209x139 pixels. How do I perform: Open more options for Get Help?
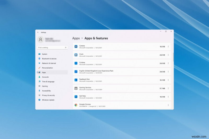[168, 97]
